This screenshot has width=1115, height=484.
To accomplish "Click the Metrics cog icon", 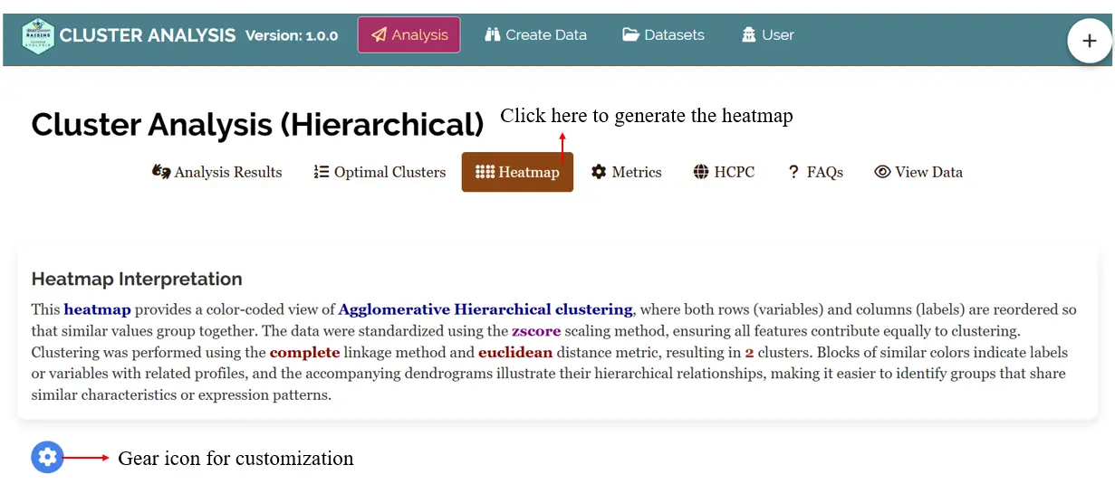I will point(599,172).
